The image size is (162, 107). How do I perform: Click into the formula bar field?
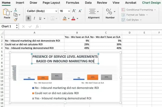101,27
